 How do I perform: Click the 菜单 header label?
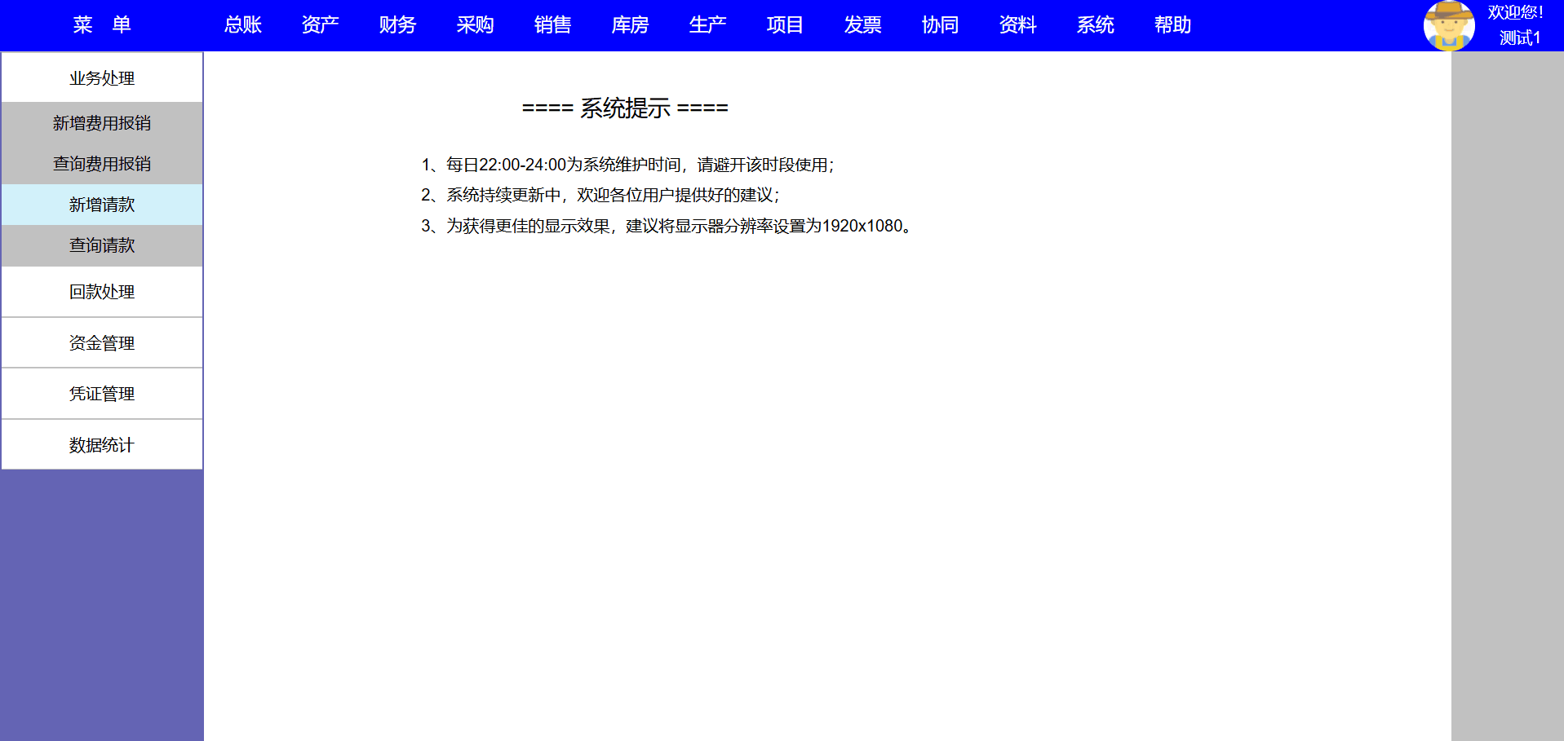click(102, 25)
